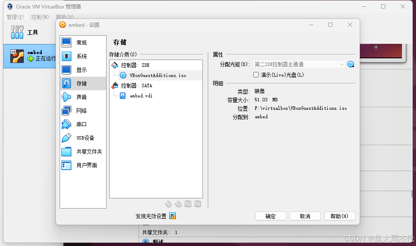The width and height of the screenshot is (416, 246).
Task: Click the location path F:\virtualbox\VBoxGuestAdditions.iso
Action: (300, 108)
